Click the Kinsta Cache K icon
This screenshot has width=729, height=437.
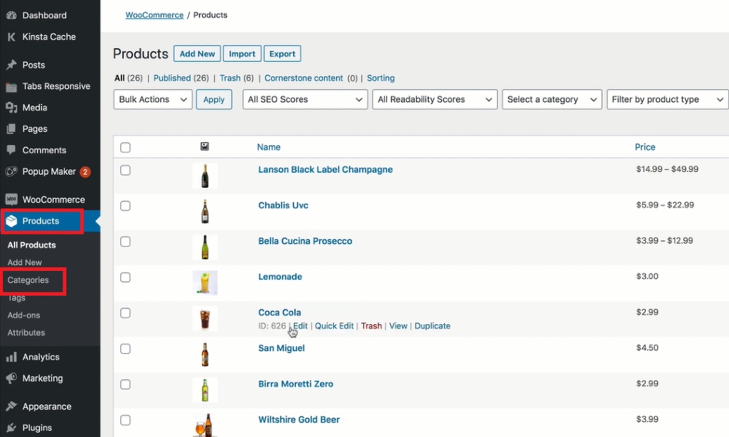[11, 36]
